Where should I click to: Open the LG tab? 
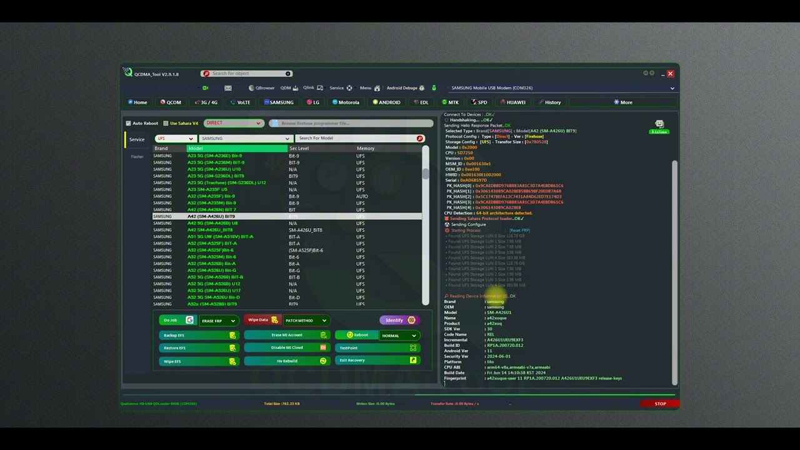pos(313,102)
